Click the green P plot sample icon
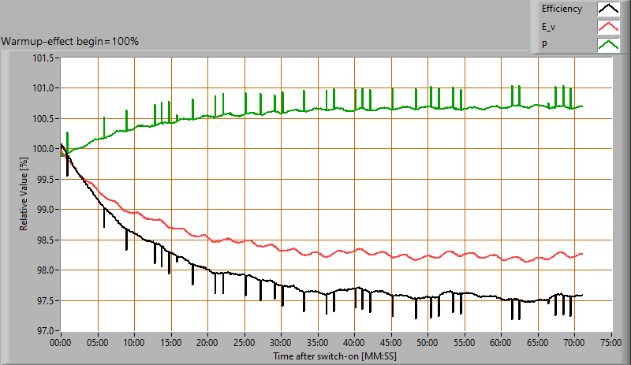This screenshot has width=631, height=365. pyautogui.click(x=607, y=45)
